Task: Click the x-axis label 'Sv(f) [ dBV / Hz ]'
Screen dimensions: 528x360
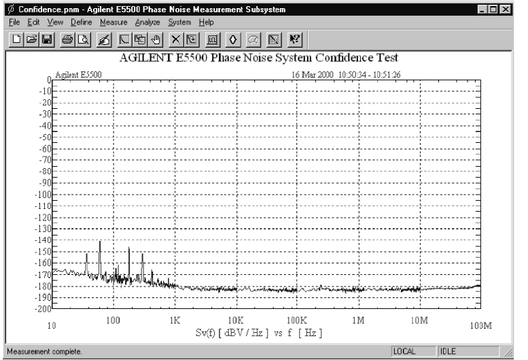Action: pyautogui.click(x=232, y=333)
